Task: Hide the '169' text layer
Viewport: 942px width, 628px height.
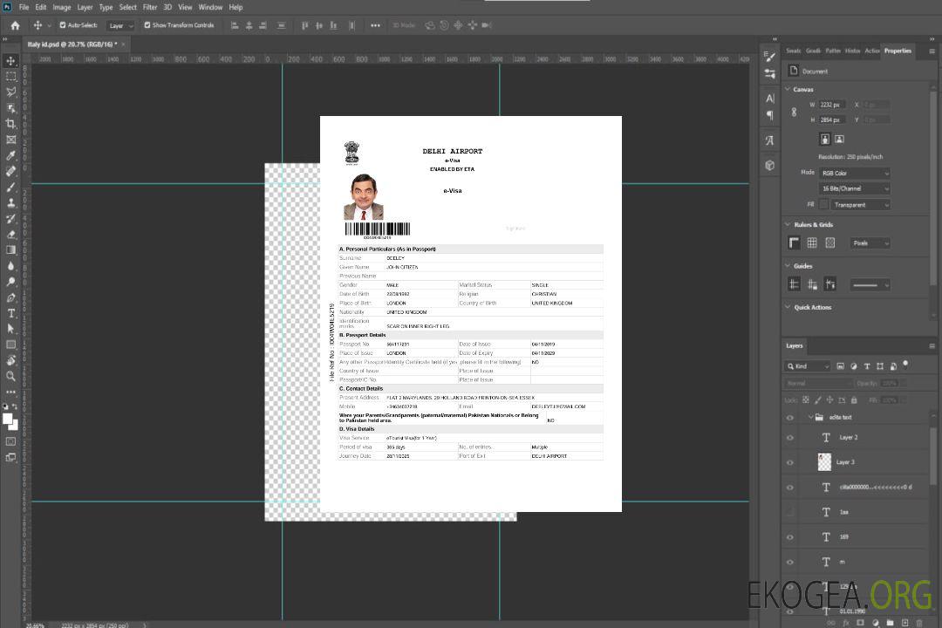Action: click(790, 537)
